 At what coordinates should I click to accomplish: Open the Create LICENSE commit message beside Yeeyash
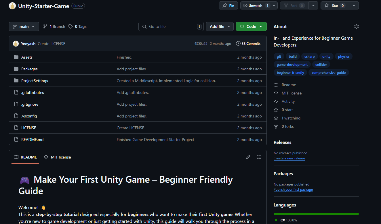(x=52, y=44)
